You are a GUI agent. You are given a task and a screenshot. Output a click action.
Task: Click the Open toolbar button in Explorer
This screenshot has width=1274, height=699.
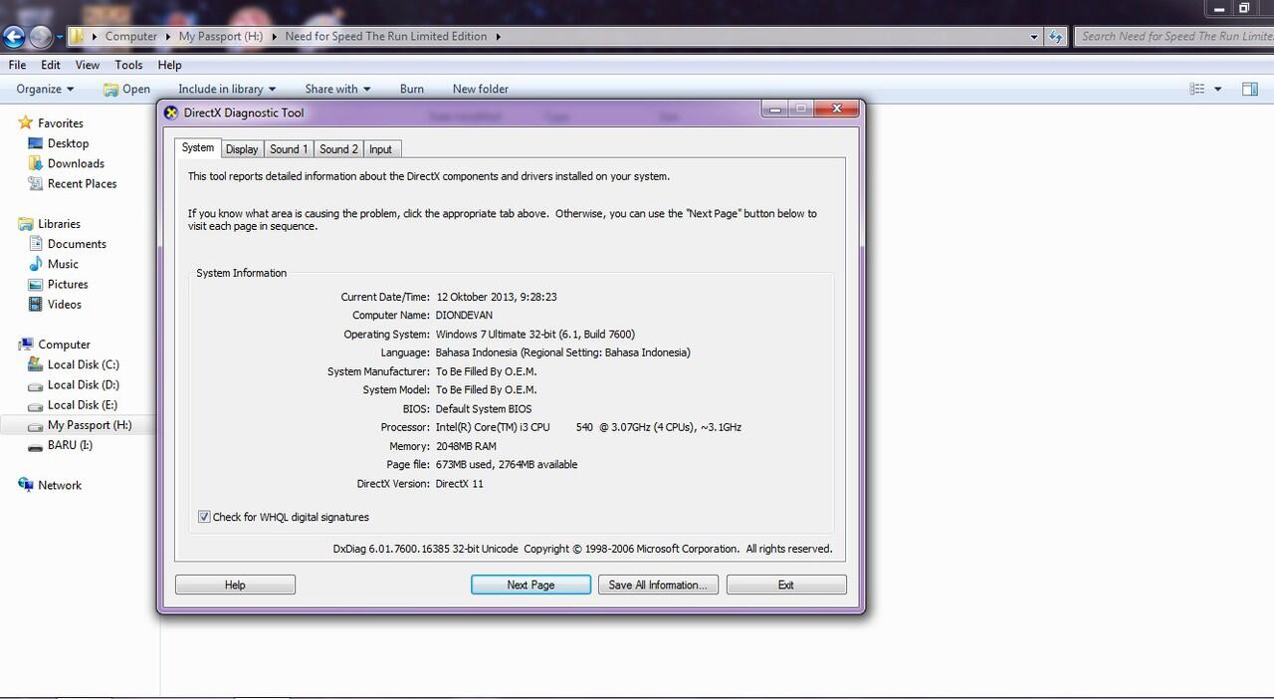click(126, 89)
